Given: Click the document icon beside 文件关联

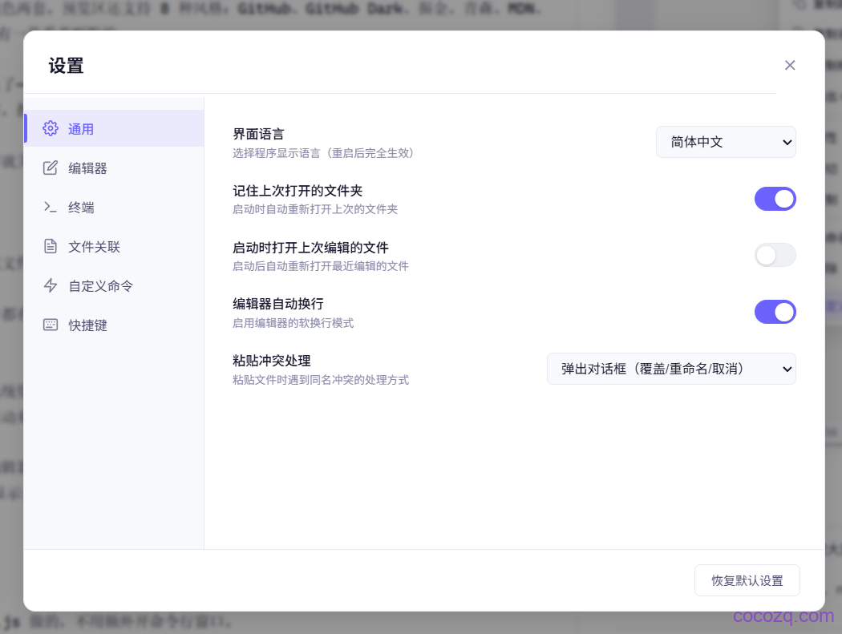Looking at the screenshot, I should pyautogui.click(x=51, y=246).
